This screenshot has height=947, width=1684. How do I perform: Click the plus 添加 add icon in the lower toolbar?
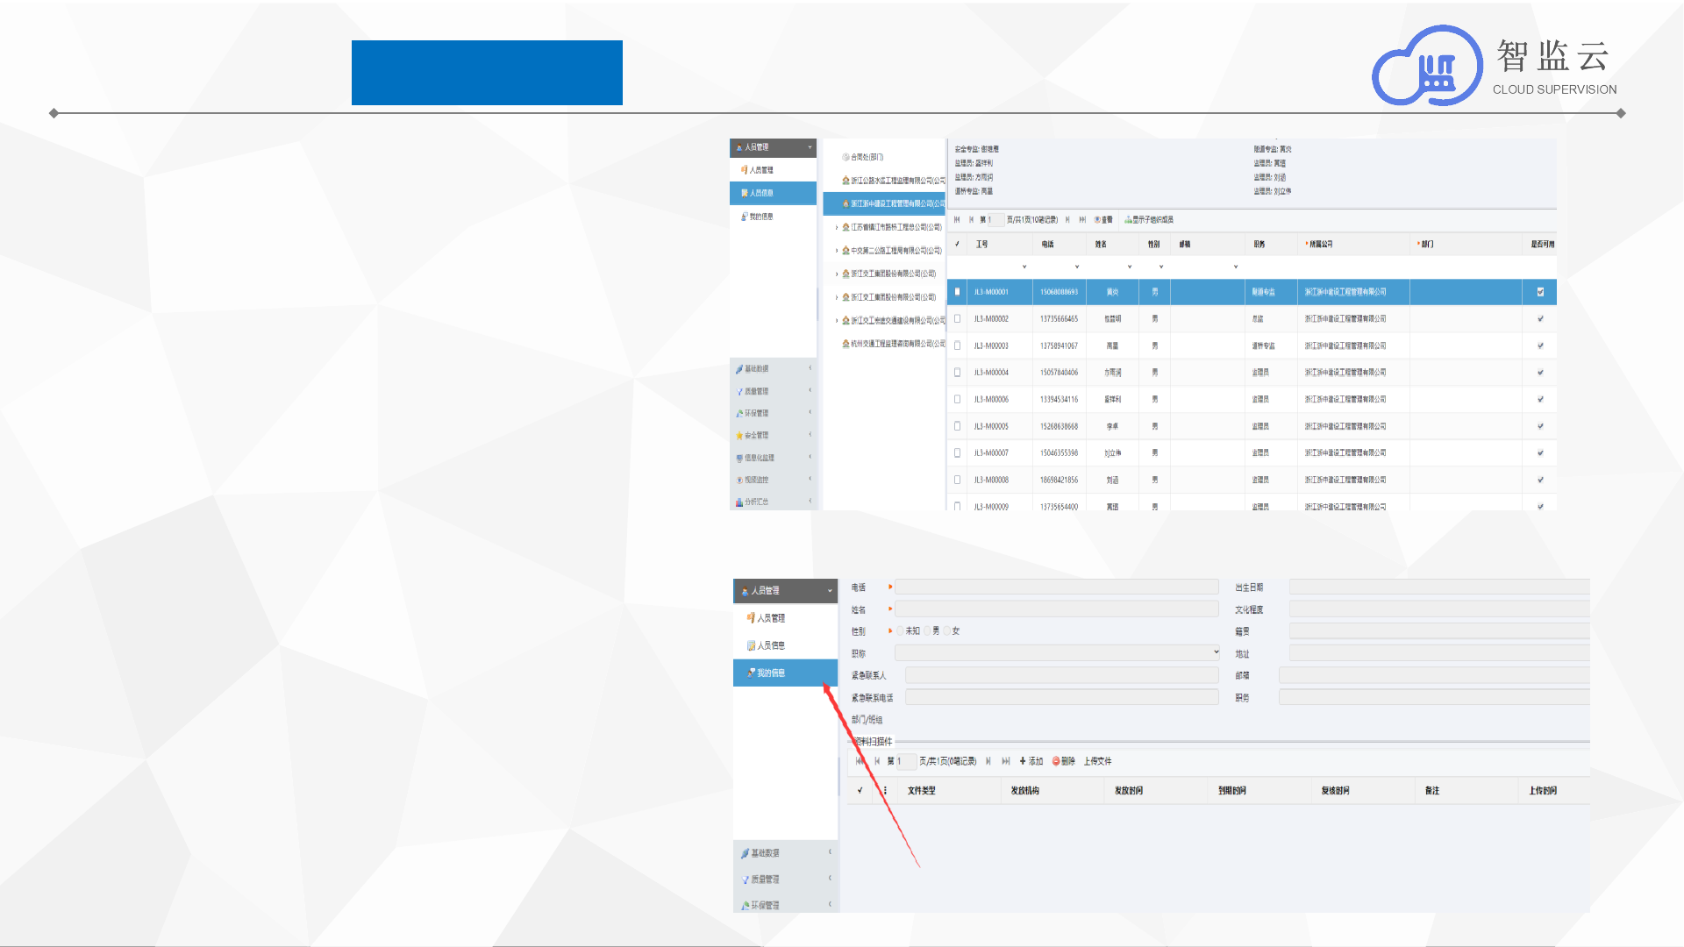click(1023, 761)
